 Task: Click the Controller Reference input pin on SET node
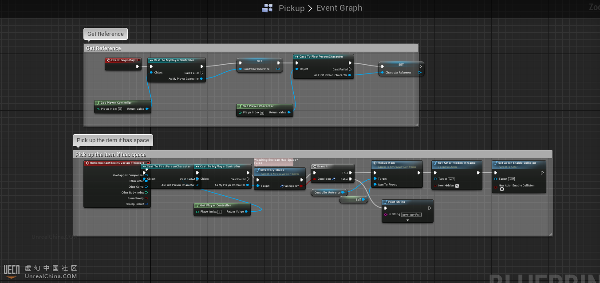click(x=241, y=69)
